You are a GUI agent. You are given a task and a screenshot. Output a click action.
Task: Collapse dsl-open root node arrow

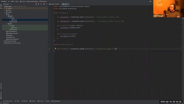point(3,6)
